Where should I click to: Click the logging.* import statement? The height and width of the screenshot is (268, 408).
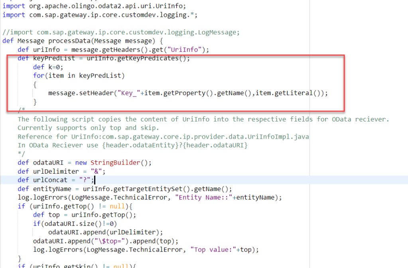pos(100,15)
